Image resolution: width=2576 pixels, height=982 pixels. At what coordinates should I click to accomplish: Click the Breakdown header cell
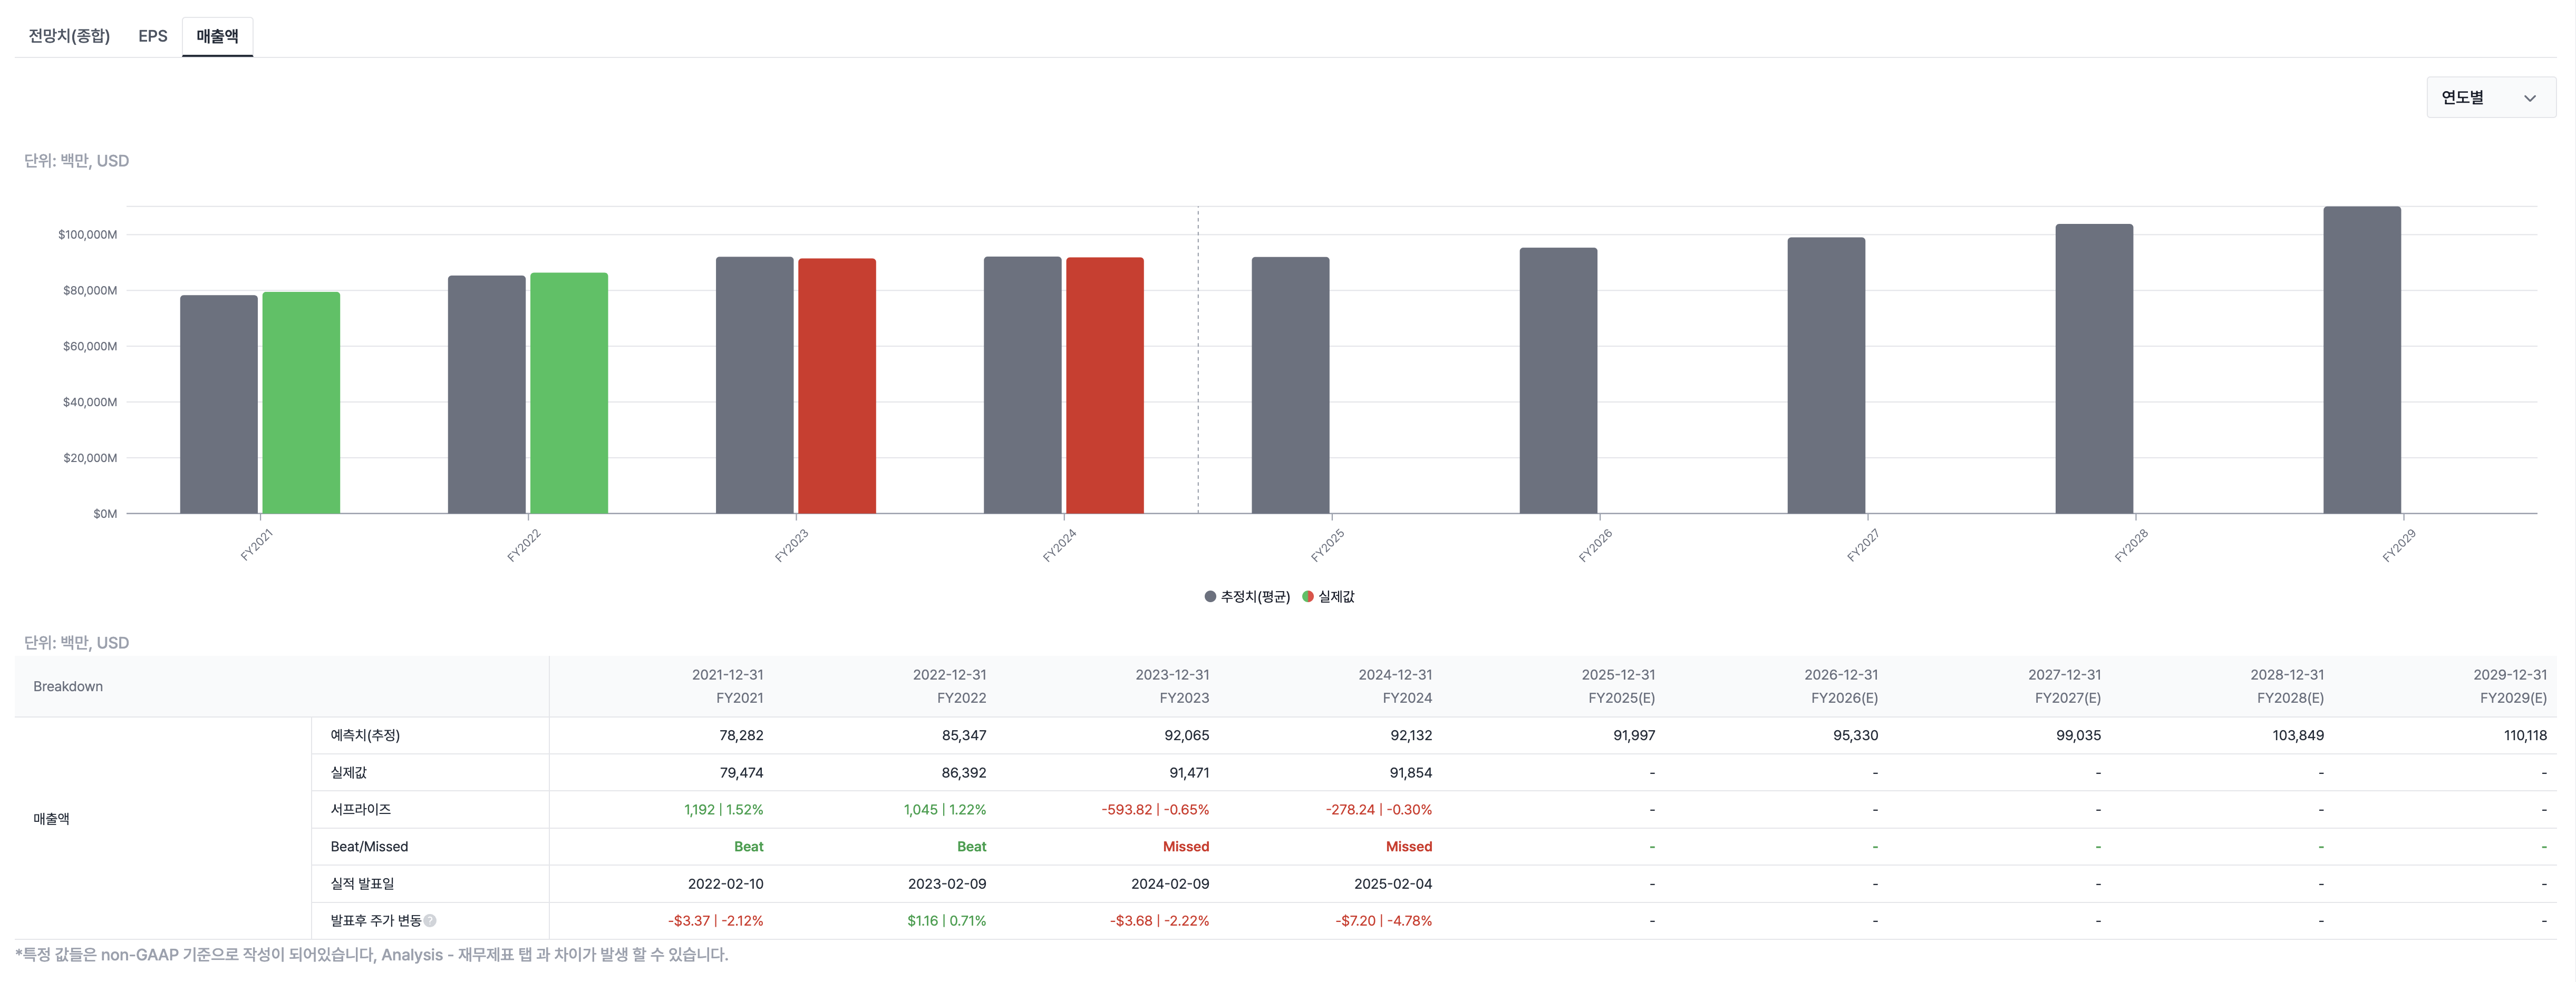[x=68, y=686]
